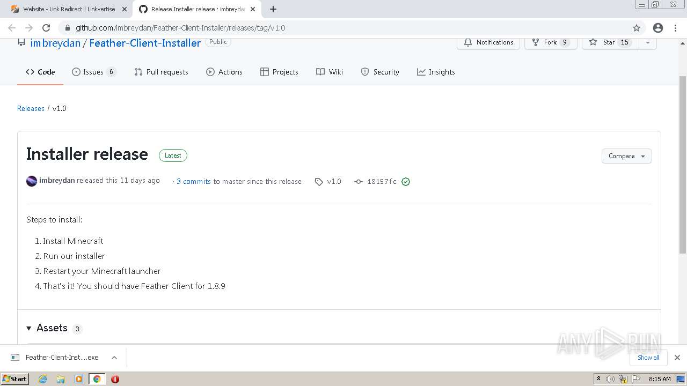Click the address bar URL

180,28
